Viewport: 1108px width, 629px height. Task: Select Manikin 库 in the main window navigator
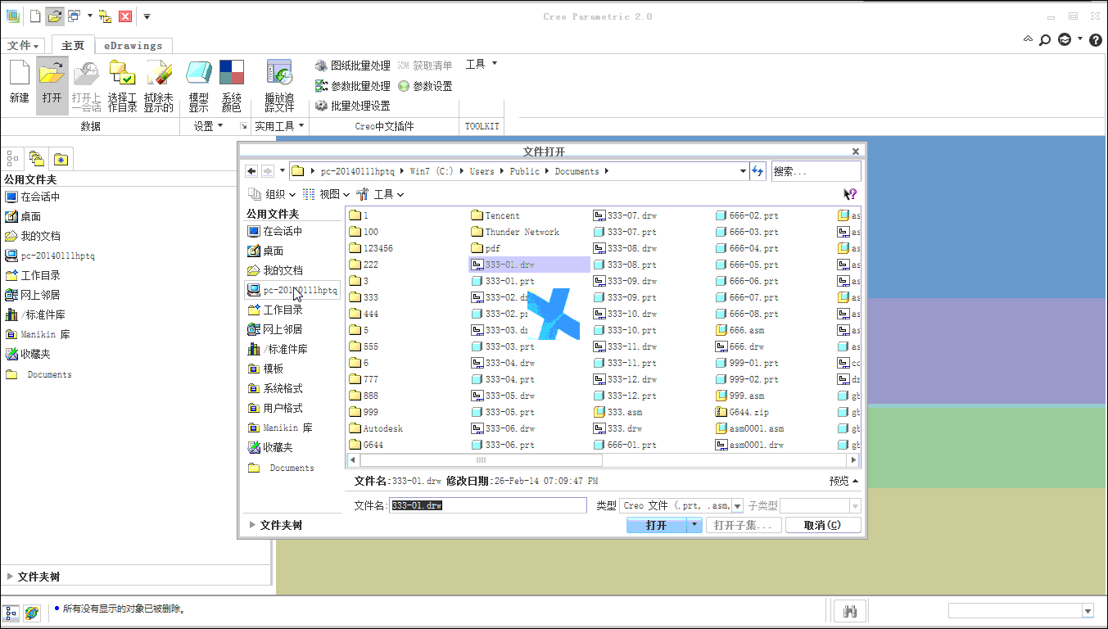tap(38, 334)
